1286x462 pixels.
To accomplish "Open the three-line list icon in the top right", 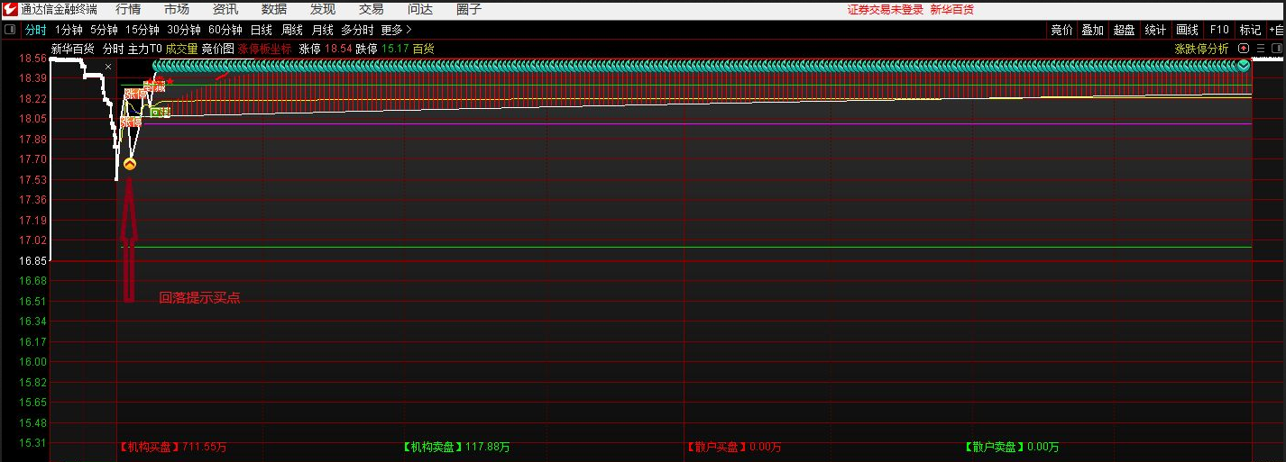I will [x=1260, y=49].
